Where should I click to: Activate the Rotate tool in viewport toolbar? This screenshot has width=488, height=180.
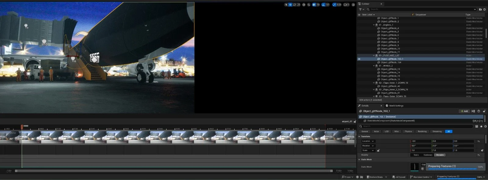(x=294, y=5)
